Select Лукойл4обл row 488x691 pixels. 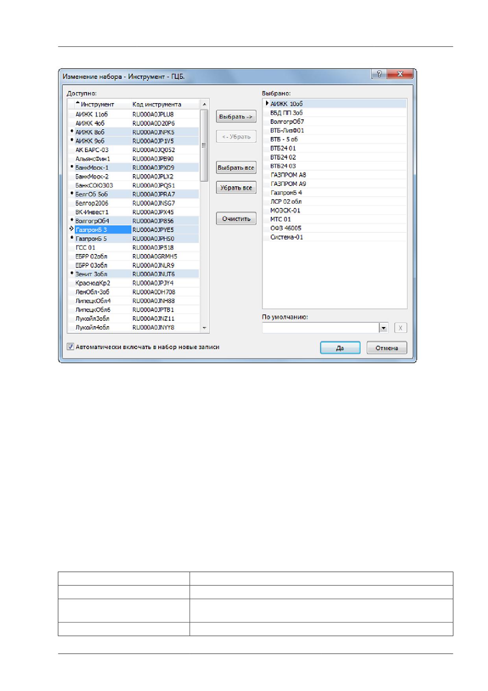(133, 327)
